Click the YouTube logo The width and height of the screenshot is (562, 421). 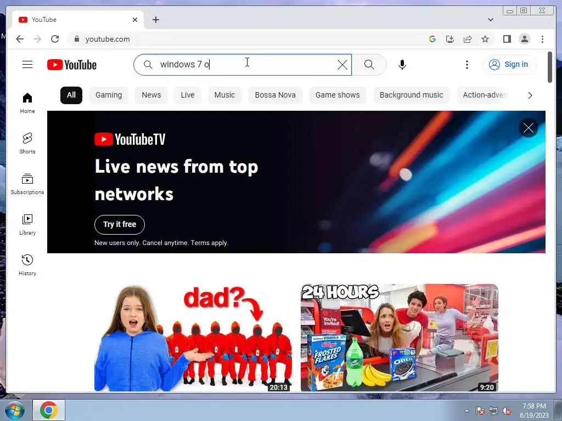tap(72, 65)
